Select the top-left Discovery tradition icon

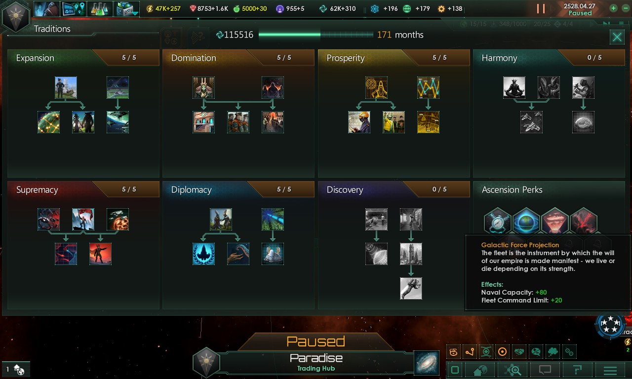(376, 219)
